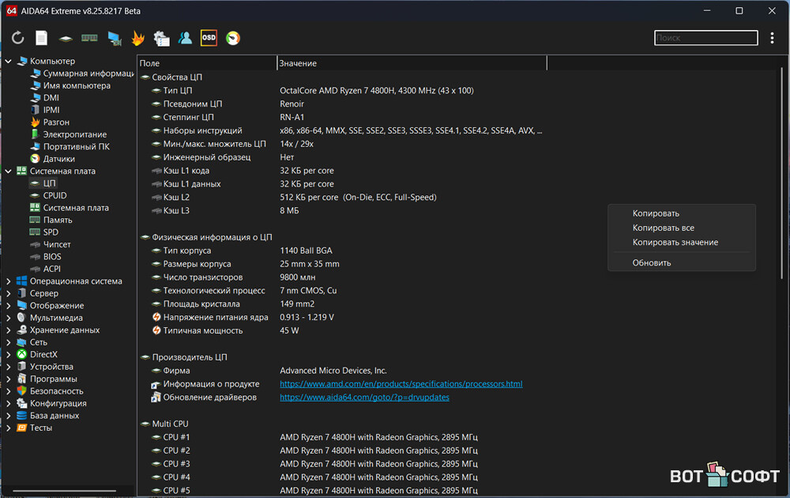
Task: Click the RAM module icon in the toolbar
Action: tap(89, 38)
